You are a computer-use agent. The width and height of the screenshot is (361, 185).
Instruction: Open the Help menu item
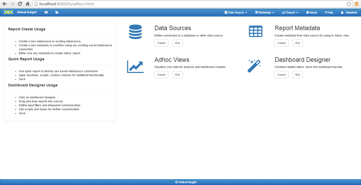(329, 12)
